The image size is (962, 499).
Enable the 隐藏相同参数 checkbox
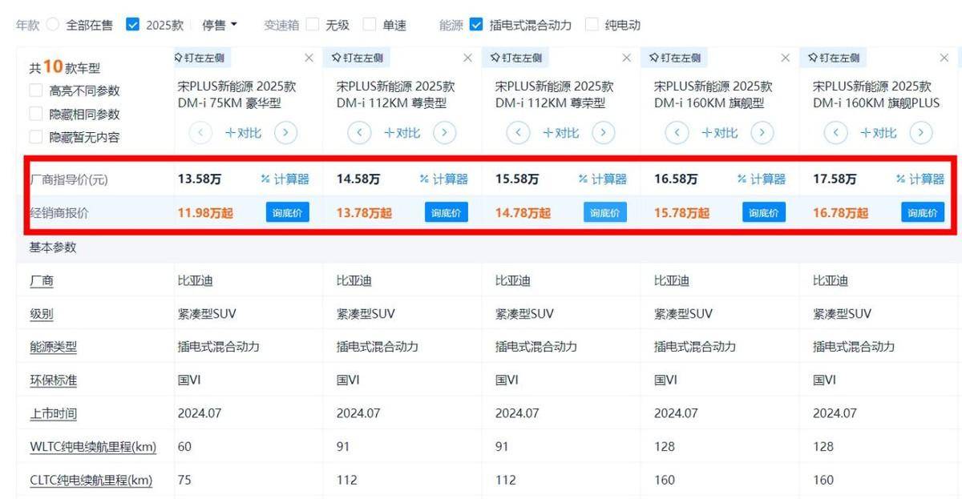[36, 115]
